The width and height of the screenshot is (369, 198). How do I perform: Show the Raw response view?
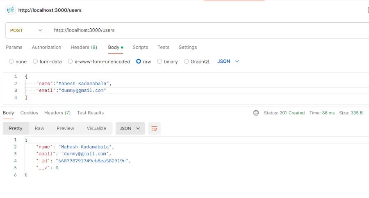tap(39, 128)
